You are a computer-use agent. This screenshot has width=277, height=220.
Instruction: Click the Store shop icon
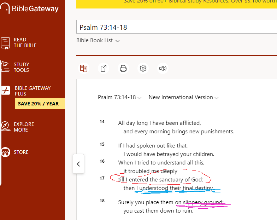(x=6, y=152)
